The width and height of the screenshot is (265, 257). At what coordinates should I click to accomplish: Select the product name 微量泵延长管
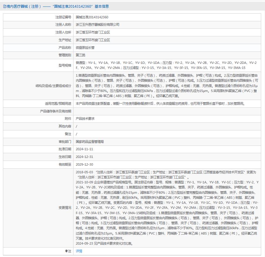[x=85, y=47]
